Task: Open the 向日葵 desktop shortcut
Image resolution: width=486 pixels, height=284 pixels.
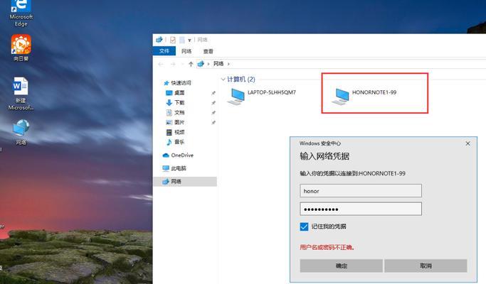Action: tap(21, 48)
